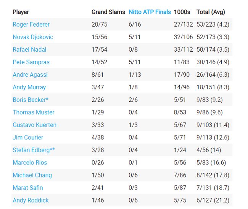Select the Stefan Edberg link

[x=34, y=150]
